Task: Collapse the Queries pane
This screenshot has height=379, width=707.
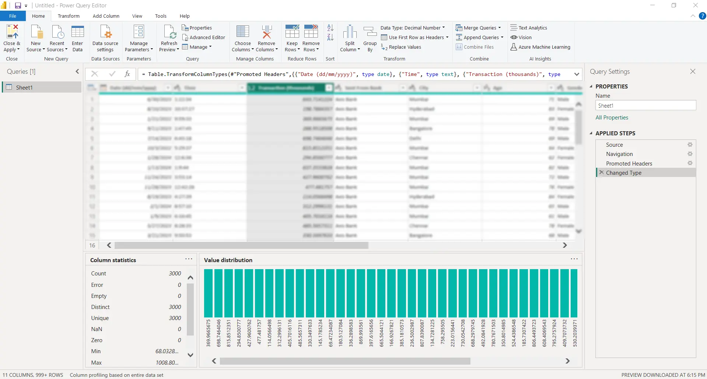Action: click(x=77, y=72)
